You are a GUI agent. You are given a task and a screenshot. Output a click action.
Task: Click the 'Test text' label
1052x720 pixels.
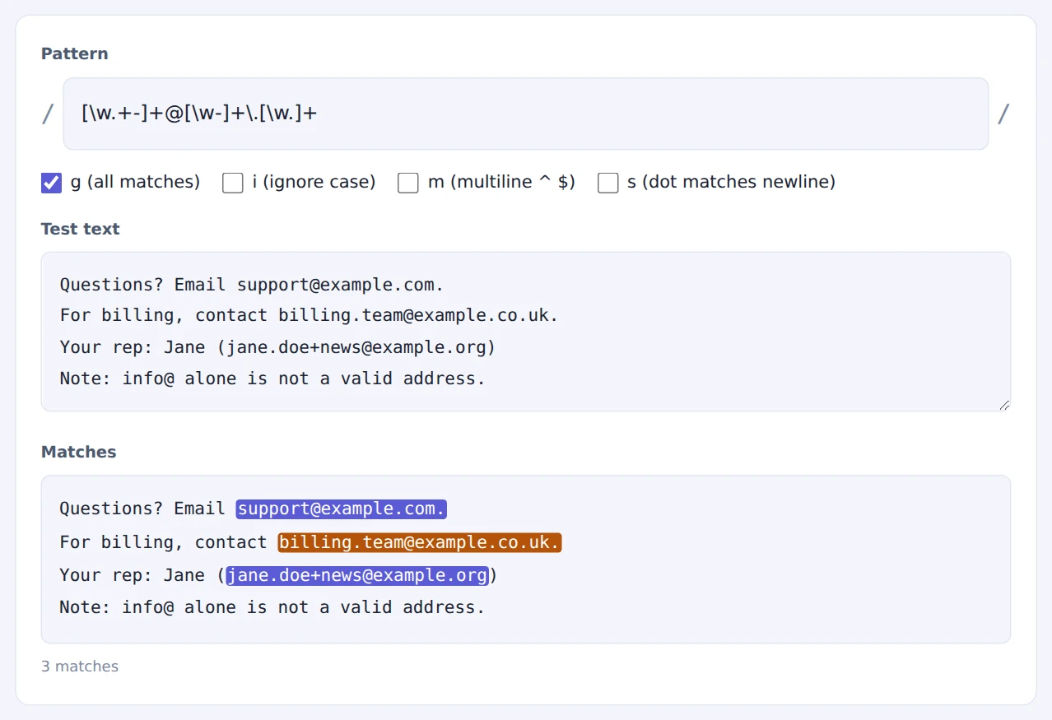81,229
